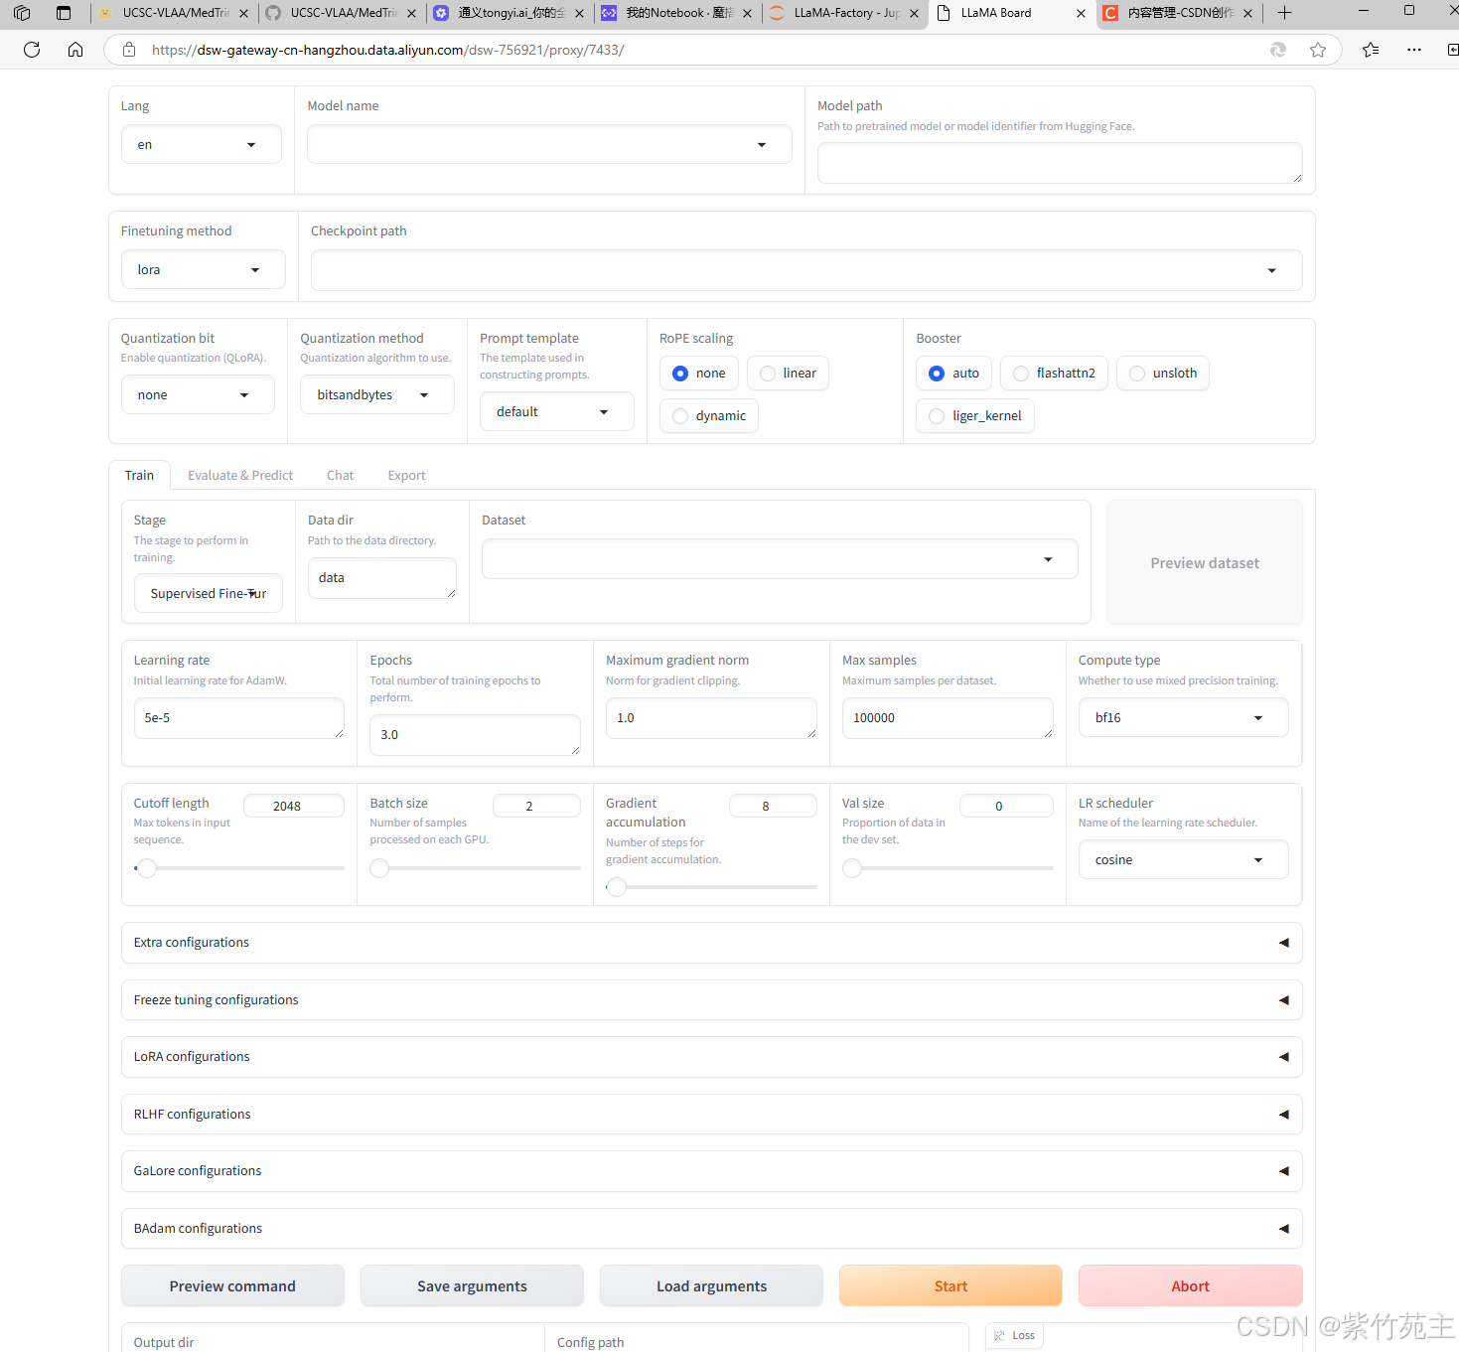Expand RLHF configurations section
The image size is (1459, 1352).
click(711, 1115)
